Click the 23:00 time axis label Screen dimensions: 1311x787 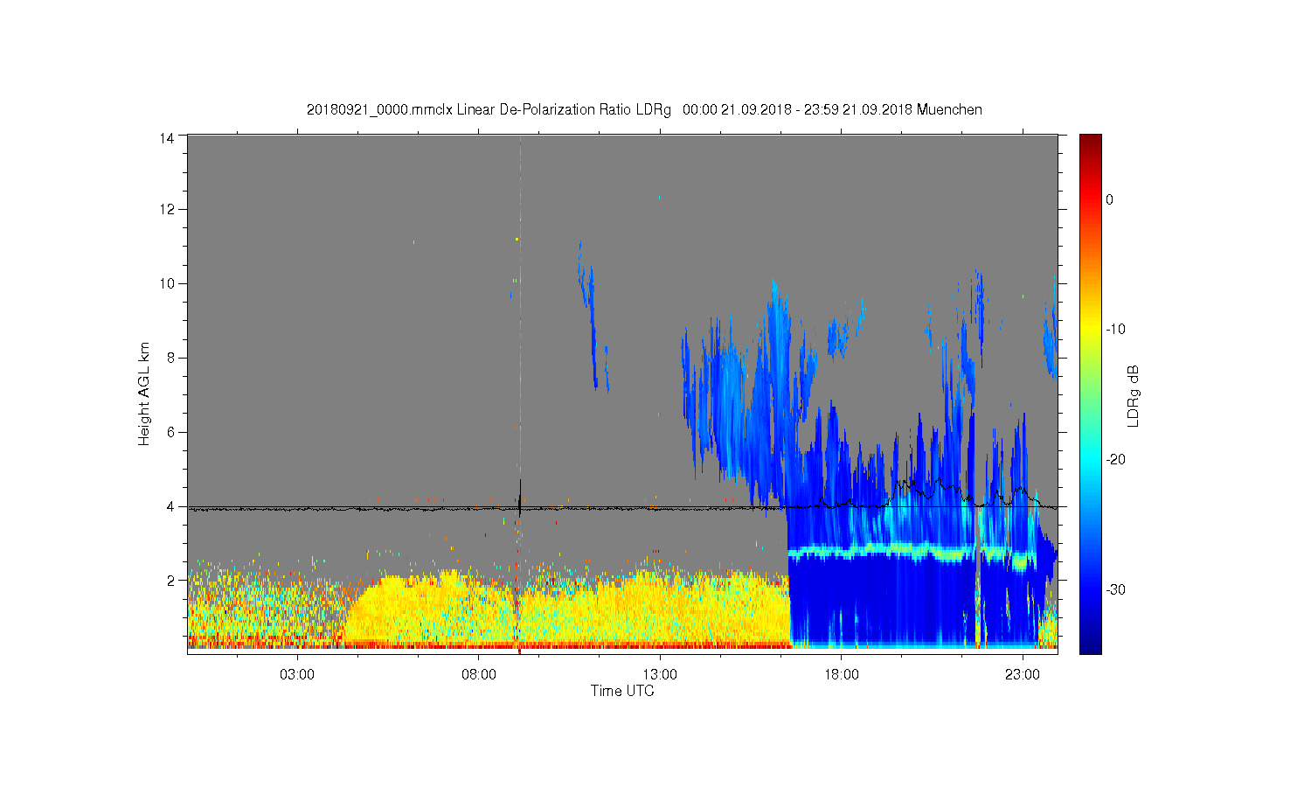tap(1023, 675)
